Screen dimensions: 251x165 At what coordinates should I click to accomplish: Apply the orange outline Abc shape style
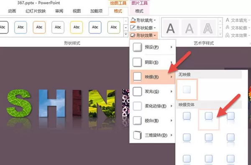pyautogui.click(x=39, y=27)
